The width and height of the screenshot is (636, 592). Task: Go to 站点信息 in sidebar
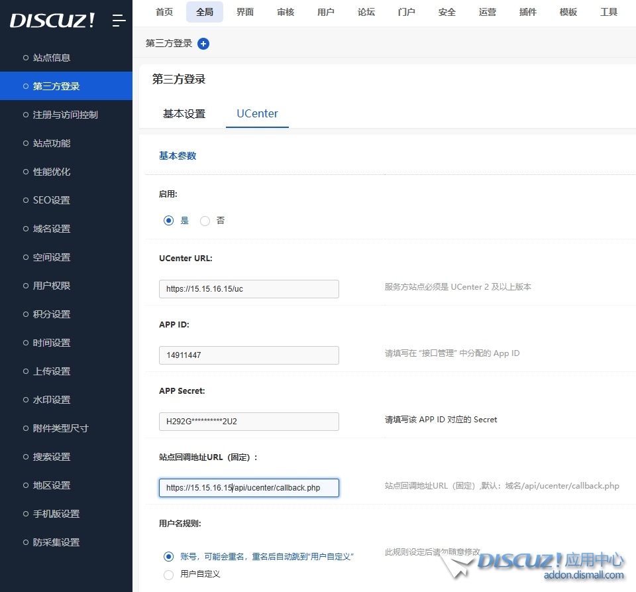click(66, 58)
